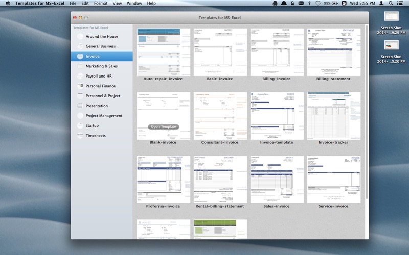409x255 pixels.
Task: Select the green-header template thumbnail in bottom row
Action: point(220,229)
